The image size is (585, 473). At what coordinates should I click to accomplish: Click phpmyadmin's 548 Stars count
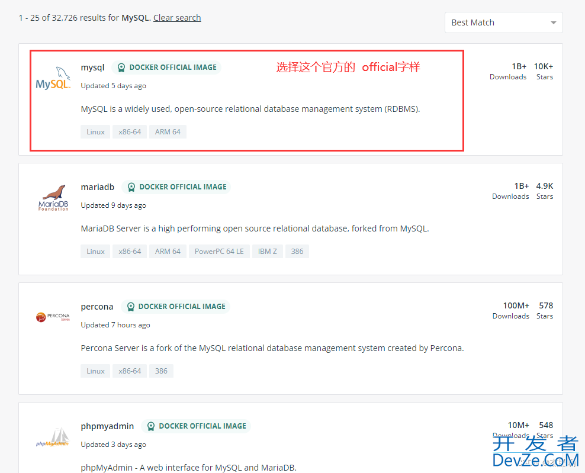(546, 425)
